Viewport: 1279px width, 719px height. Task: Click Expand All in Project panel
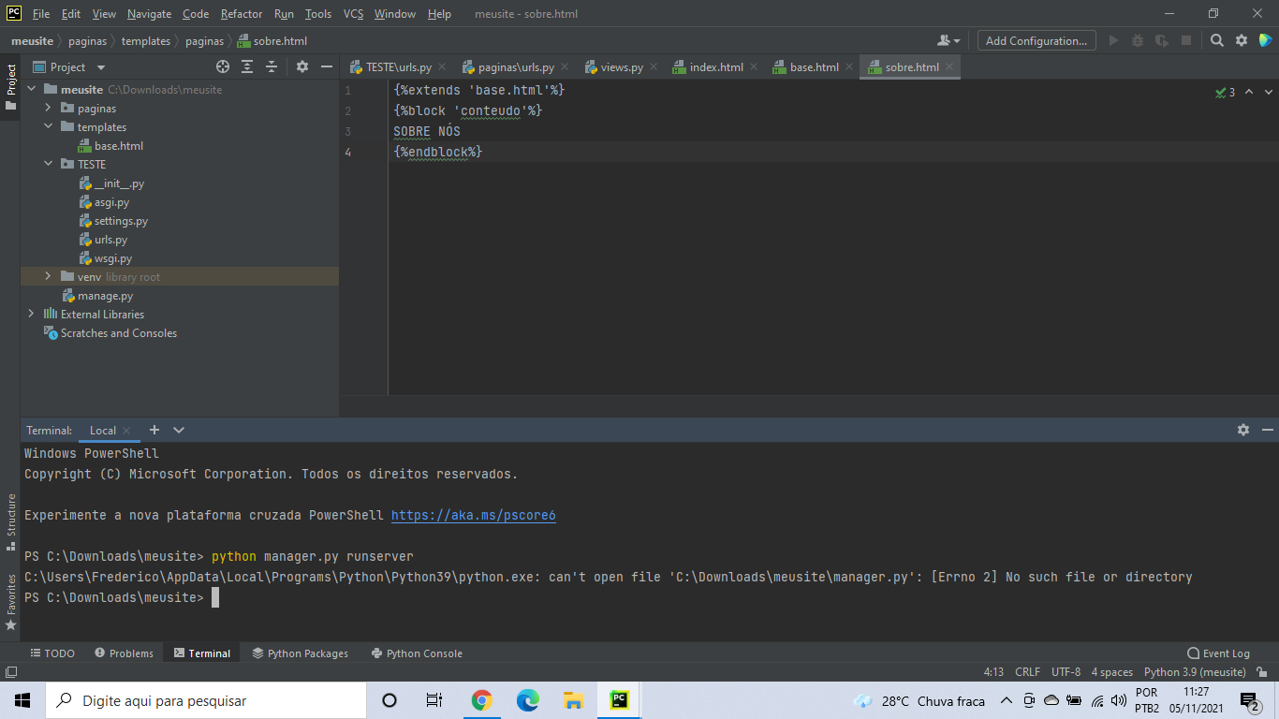247,66
